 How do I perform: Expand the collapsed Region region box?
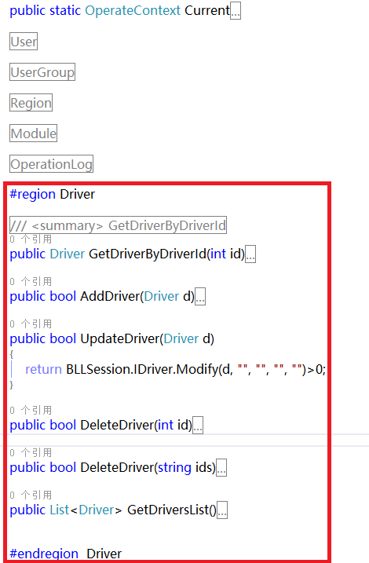click(31, 103)
